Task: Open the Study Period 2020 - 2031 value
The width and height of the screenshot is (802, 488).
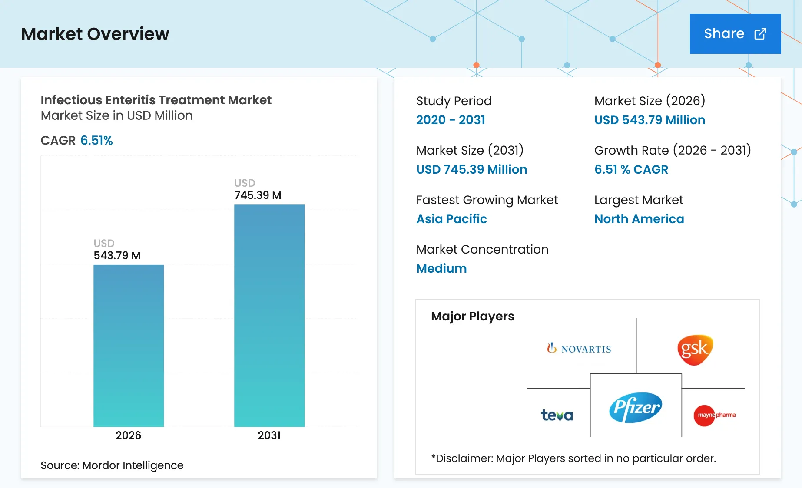Action: tap(451, 120)
